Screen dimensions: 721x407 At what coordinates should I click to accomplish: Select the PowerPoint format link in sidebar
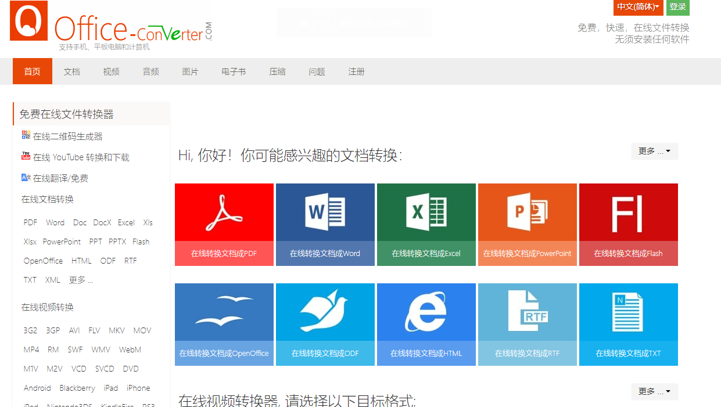coord(62,242)
